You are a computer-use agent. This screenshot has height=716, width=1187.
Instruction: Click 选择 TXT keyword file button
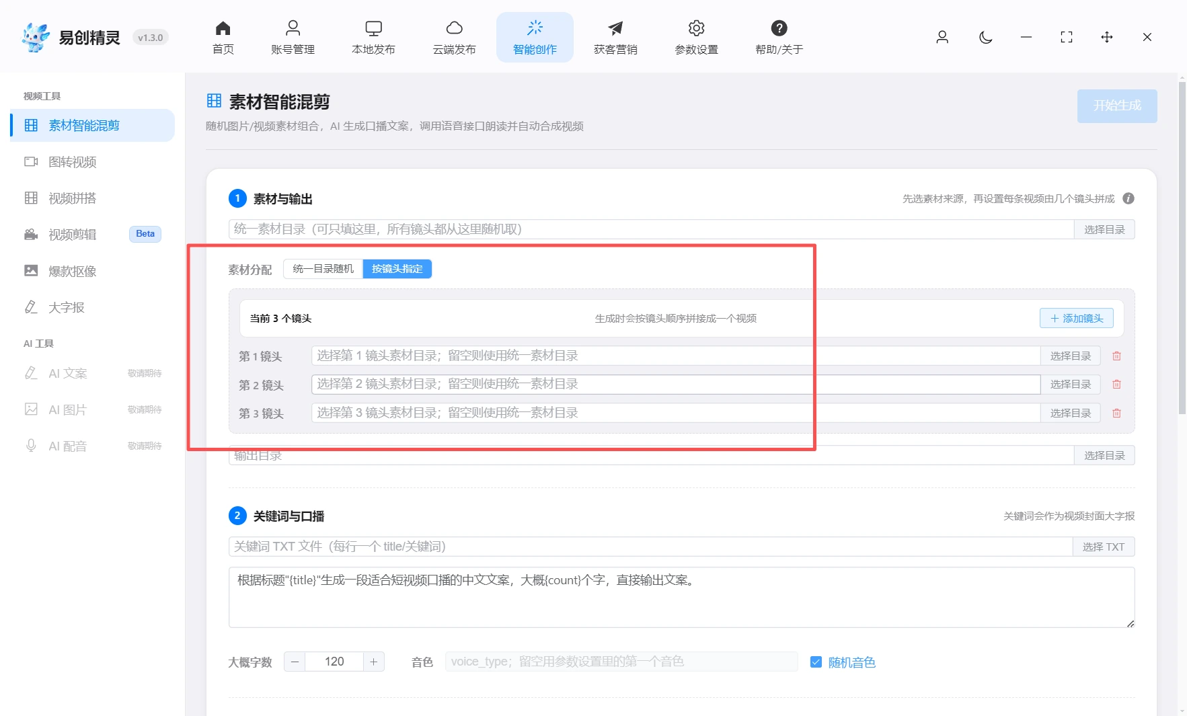coord(1104,547)
